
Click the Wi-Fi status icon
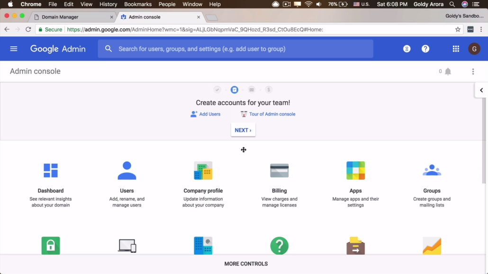(308, 4)
